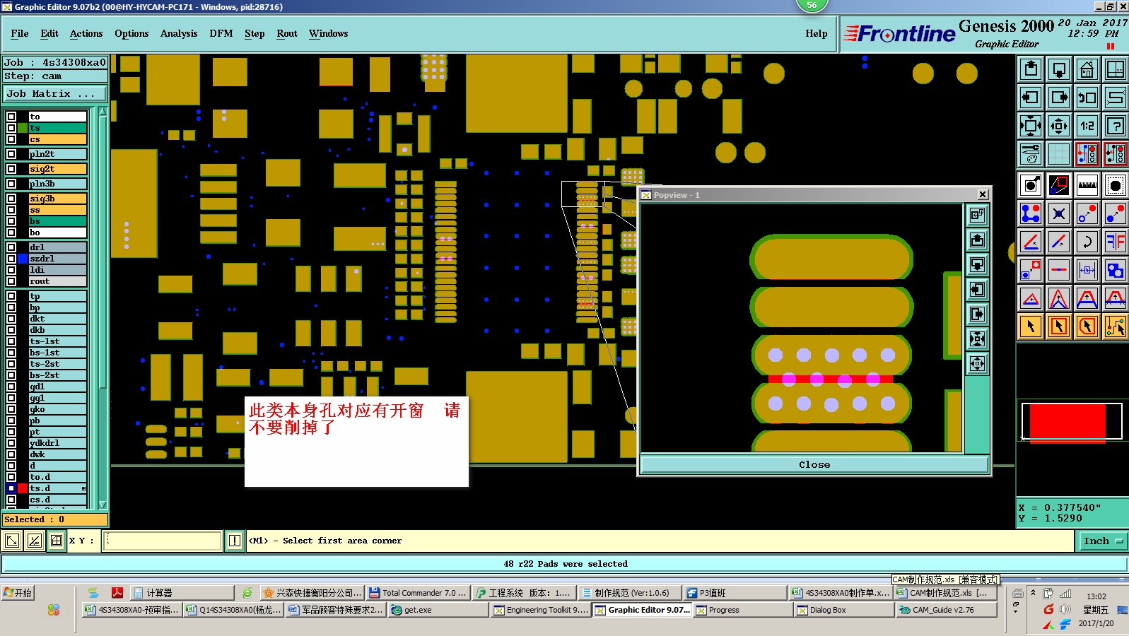The width and height of the screenshot is (1129, 636).
Task: Click the zoom out shrink icon
Action: [x=1059, y=126]
